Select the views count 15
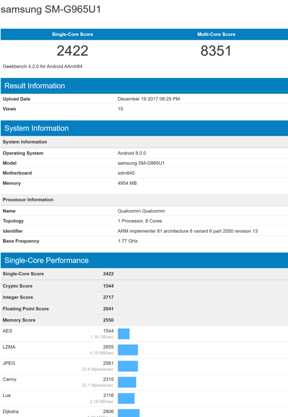Viewport: 288px width, 417px height. tap(120, 109)
